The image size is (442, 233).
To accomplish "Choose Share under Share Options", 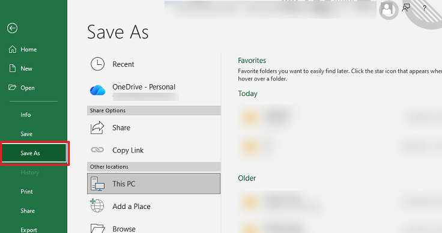I will click(x=154, y=128).
